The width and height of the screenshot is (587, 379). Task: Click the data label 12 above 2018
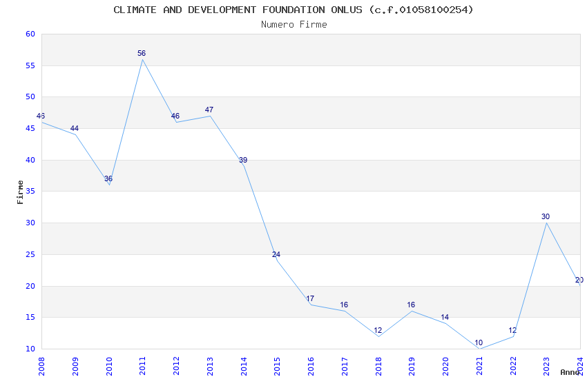pos(378,331)
